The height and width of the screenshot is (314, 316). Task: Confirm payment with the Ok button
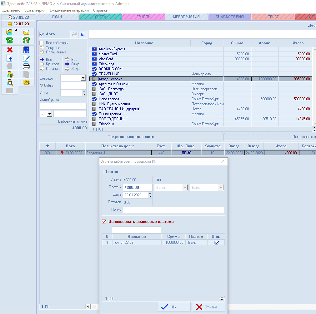click(174, 307)
